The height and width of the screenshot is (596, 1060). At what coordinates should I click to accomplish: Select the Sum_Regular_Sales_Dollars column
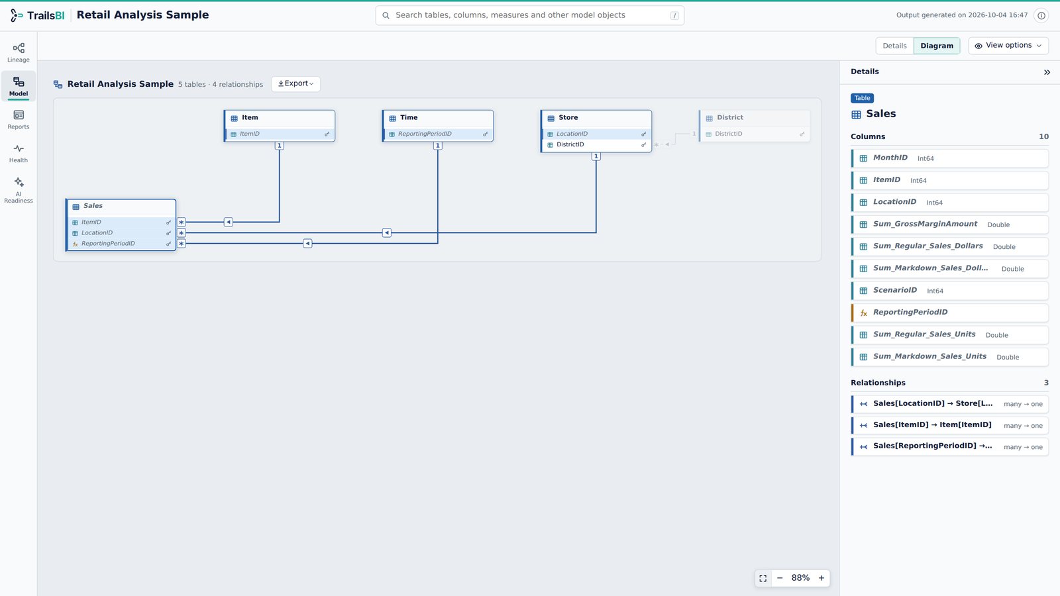tap(950, 246)
